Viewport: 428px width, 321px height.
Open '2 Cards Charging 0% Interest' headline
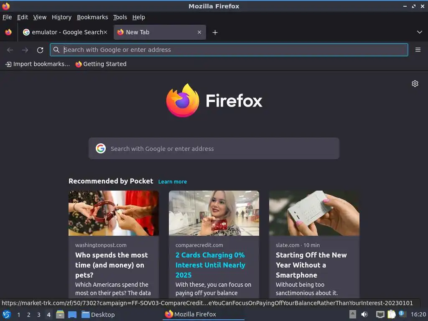(211, 265)
